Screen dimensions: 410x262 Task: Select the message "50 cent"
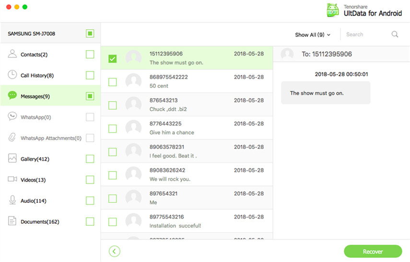tap(187, 81)
